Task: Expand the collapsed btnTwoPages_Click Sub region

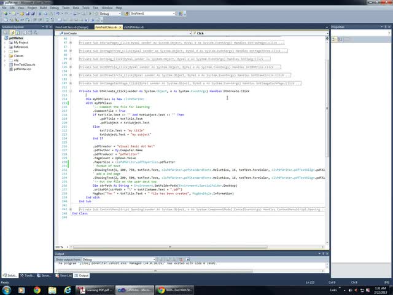Action: click(71, 42)
